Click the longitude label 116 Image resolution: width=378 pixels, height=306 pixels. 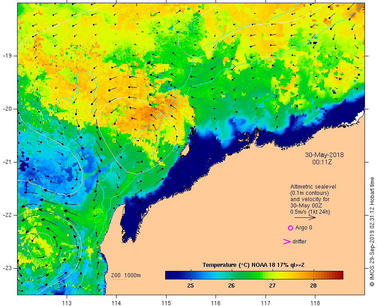tap(216, 303)
